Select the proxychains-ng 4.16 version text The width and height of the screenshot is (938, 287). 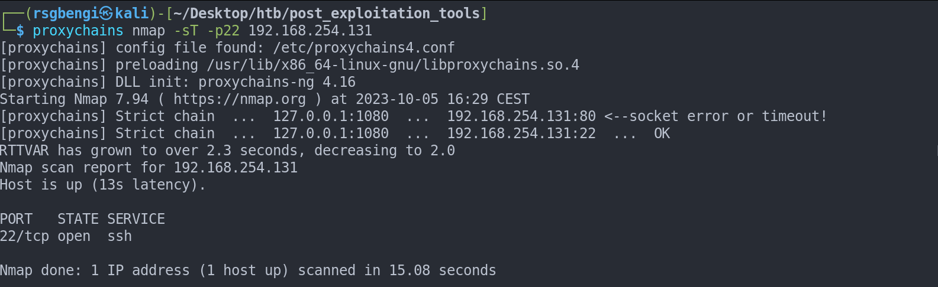[x=277, y=82]
